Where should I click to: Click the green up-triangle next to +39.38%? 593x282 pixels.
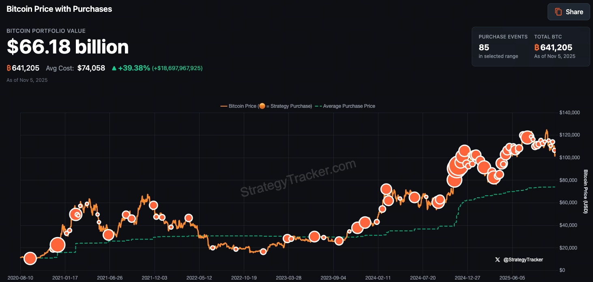pos(115,68)
